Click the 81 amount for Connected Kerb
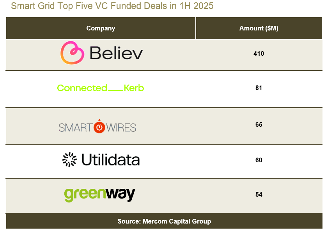 pos(259,88)
